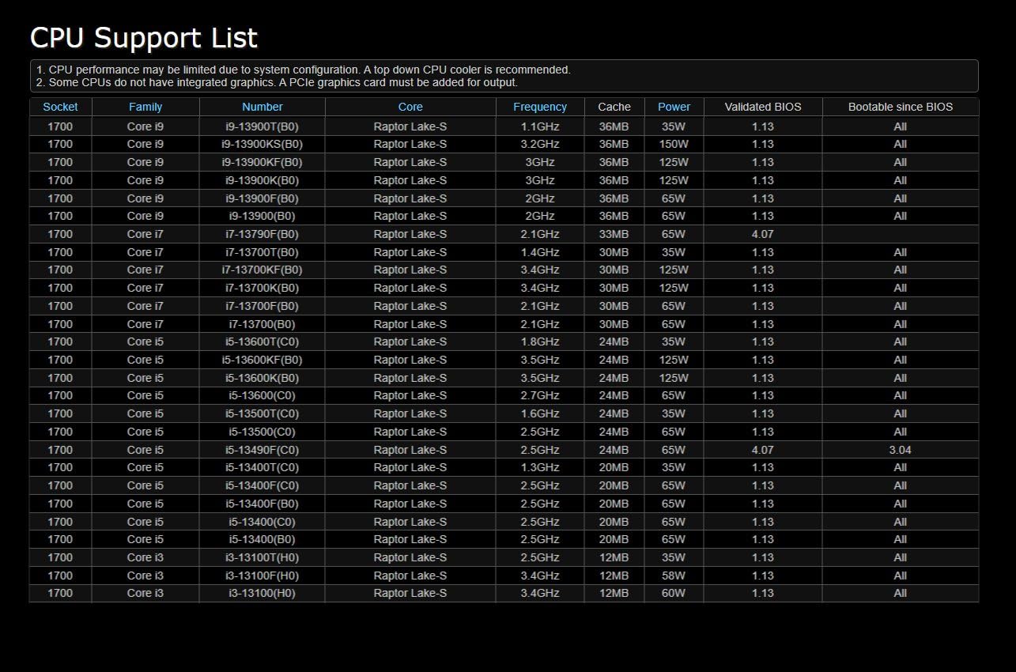This screenshot has height=672, width=1016.
Task: Click the i3-13100T(H0) processor cell
Action: (x=262, y=557)
